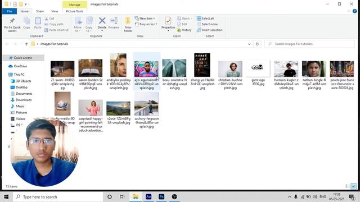Select zachary-ferguson railing photo thumbnail

click(x=146, y=104)
